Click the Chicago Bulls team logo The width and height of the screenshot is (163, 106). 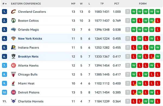14,74
